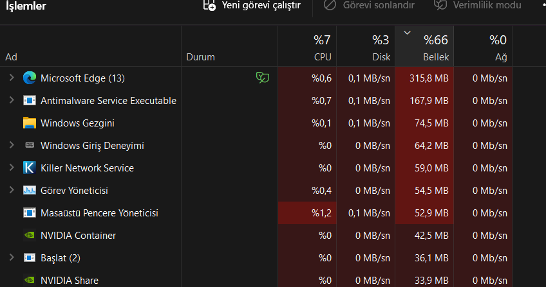Expand the Başlat process group
This screenshot has width=546, height=287.
pyautogui.click(x=12, y=258)
